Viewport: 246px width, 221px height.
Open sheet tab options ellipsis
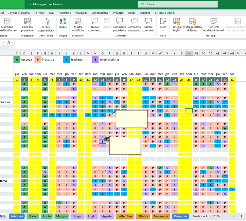(x=242, y=216)
